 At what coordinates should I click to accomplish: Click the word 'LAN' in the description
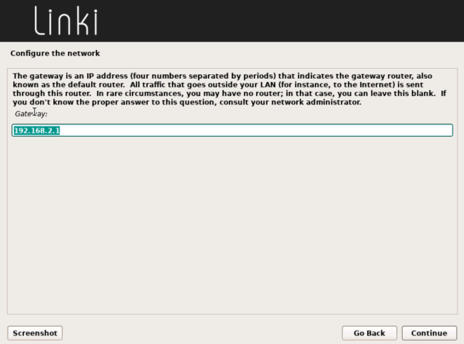click(268, 85)
